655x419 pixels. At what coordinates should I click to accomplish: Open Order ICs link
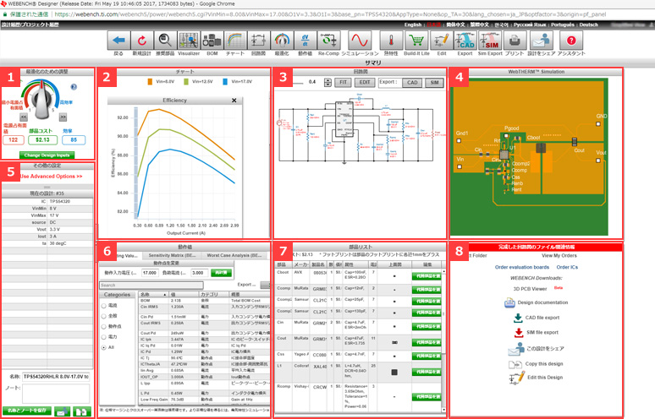[567, 267]
